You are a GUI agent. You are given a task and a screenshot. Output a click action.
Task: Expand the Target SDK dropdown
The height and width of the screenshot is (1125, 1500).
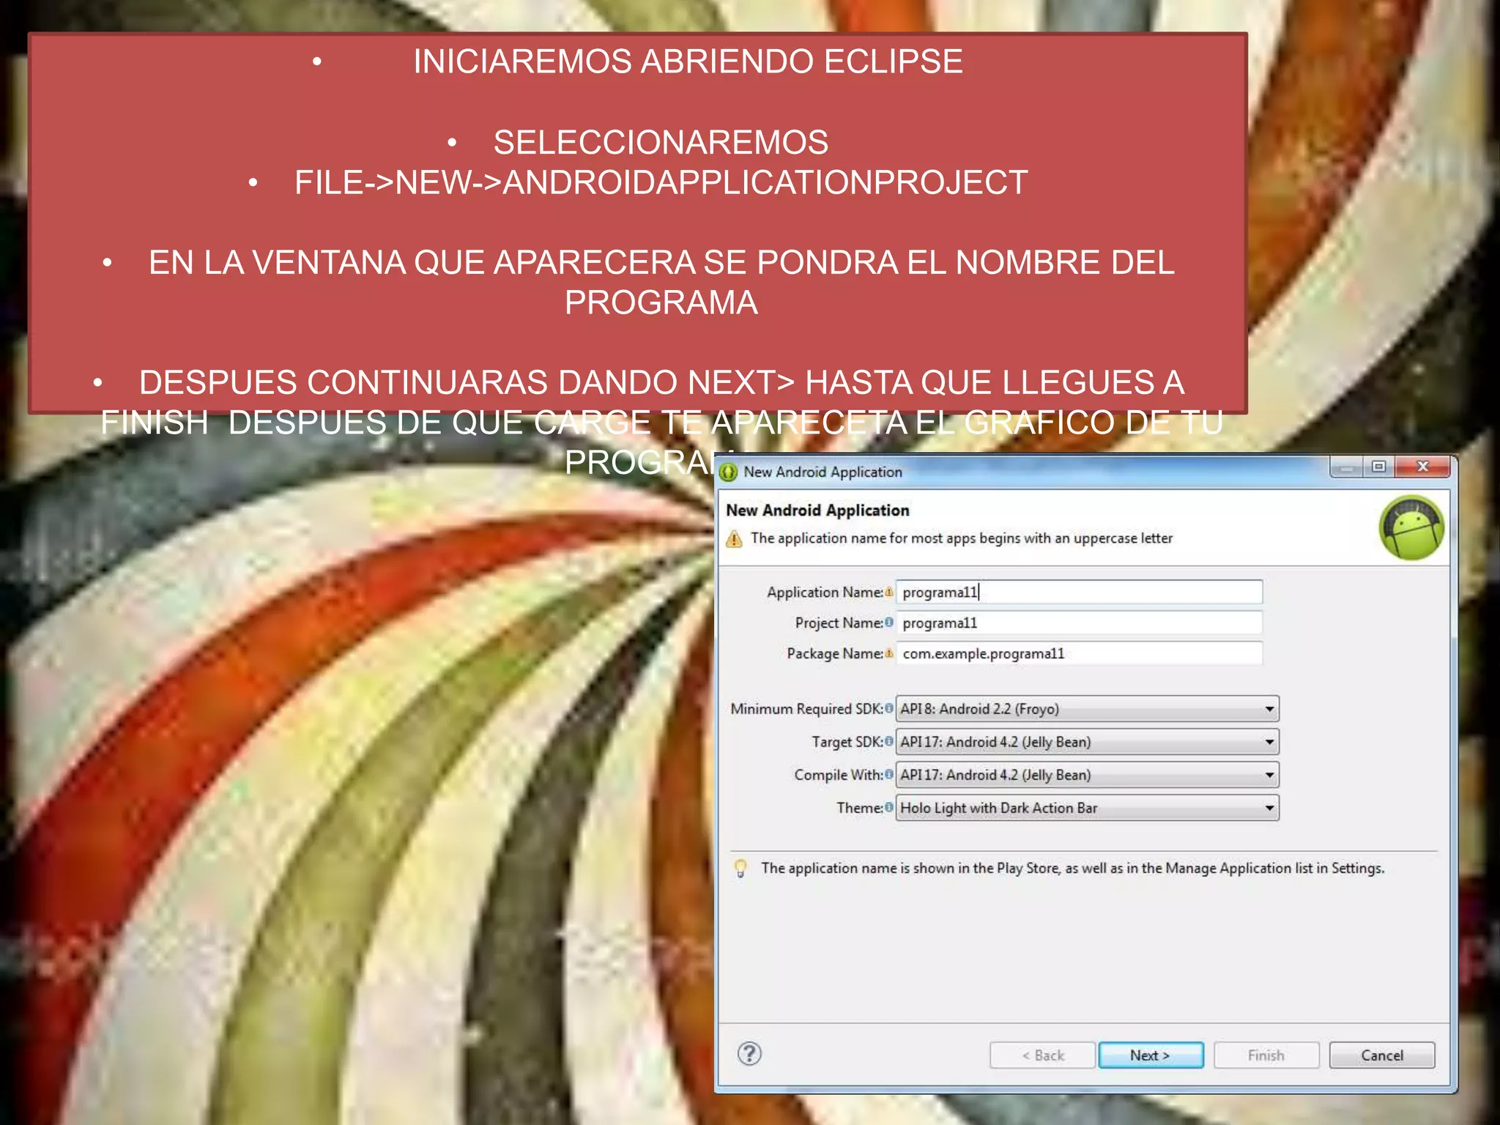point(1269,742)
